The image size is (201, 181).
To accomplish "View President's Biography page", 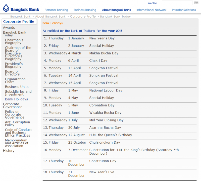I will point(14,65).
